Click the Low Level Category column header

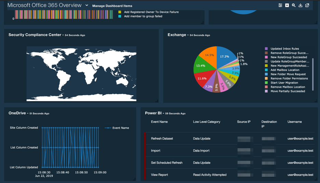(206, 122)
